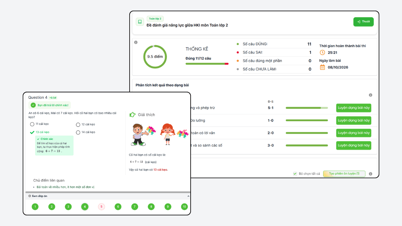
Task: Click the calendar icon next to 08/10/2026
Action: [322, 67]
